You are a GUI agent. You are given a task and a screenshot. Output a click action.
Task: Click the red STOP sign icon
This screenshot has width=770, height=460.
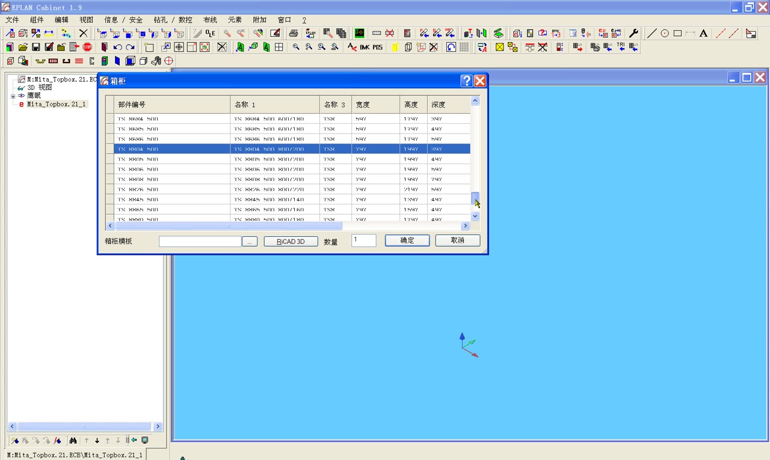(x=87, y=47)
